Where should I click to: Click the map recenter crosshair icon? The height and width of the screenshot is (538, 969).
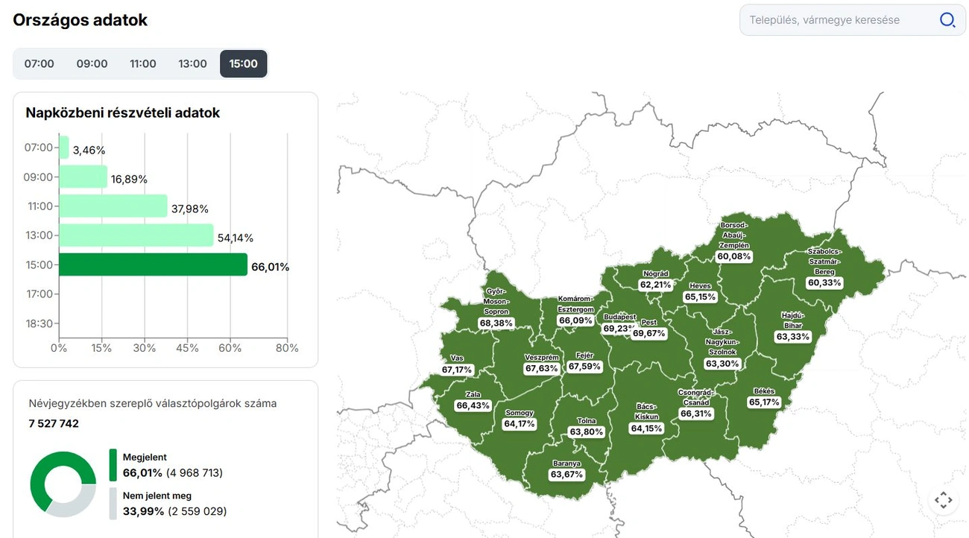tap(943, 500)
